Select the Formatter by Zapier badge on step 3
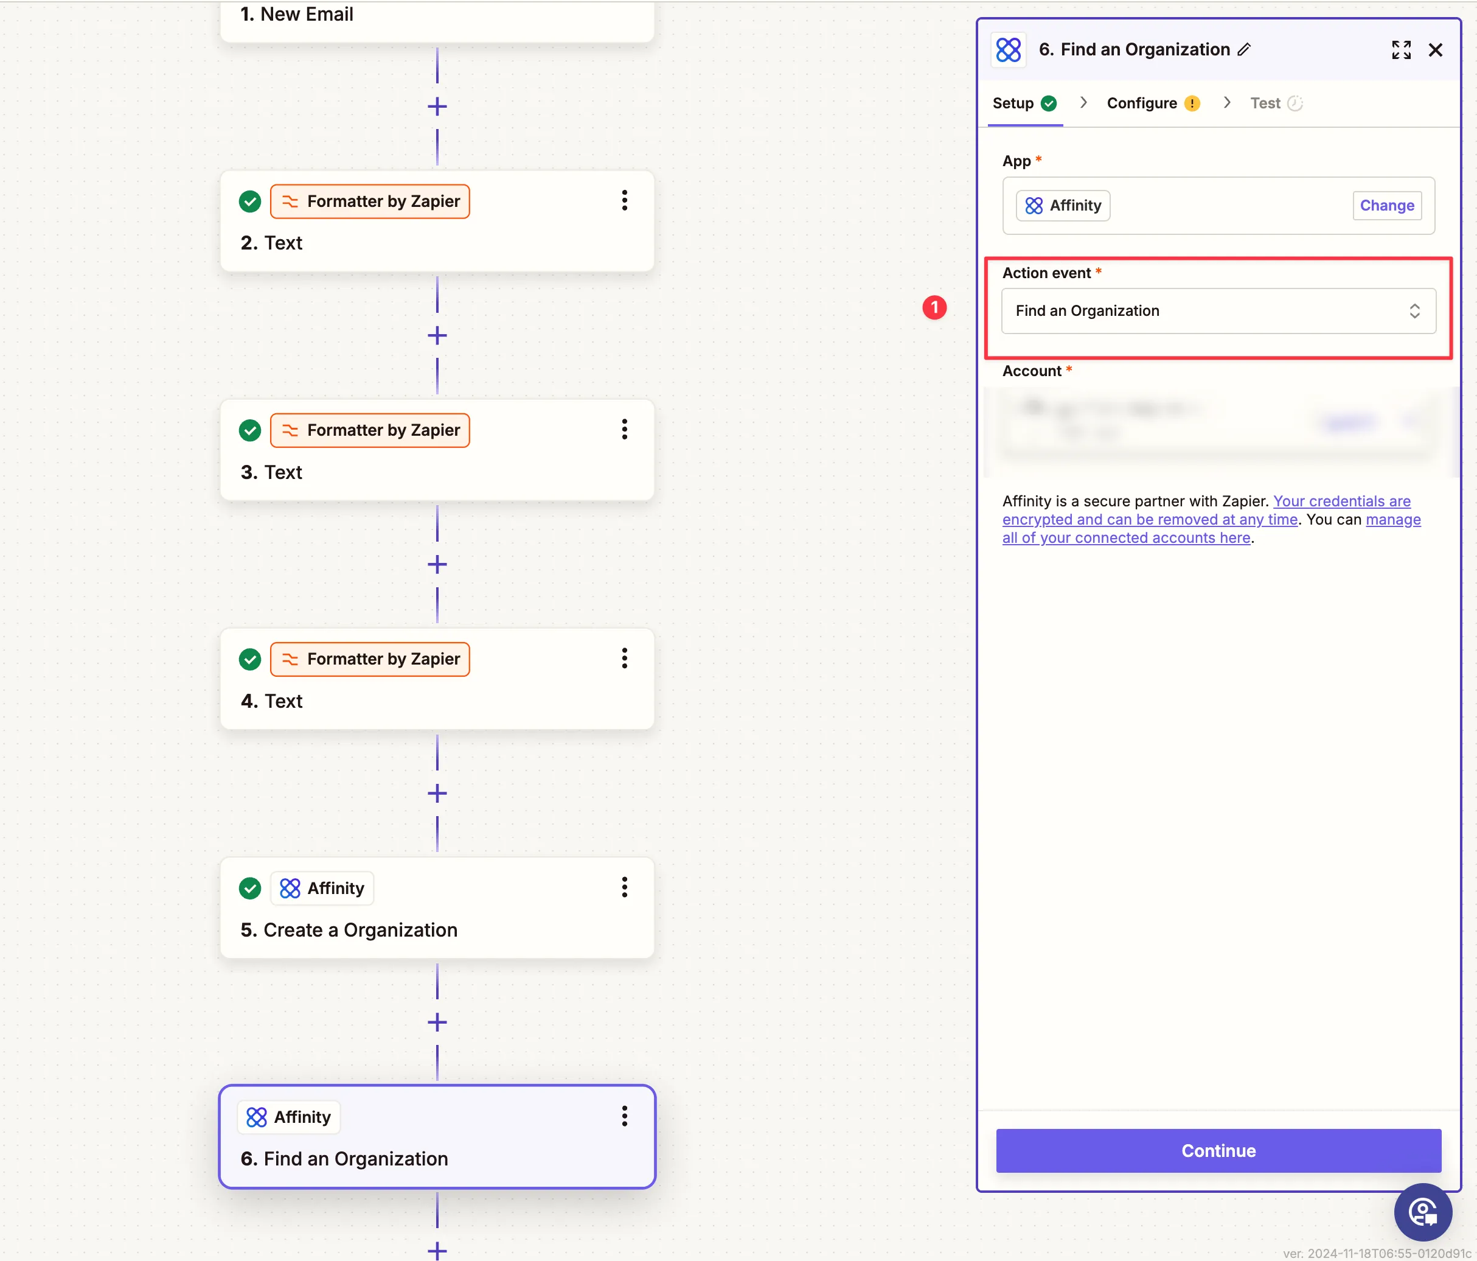 coord(370,431)
